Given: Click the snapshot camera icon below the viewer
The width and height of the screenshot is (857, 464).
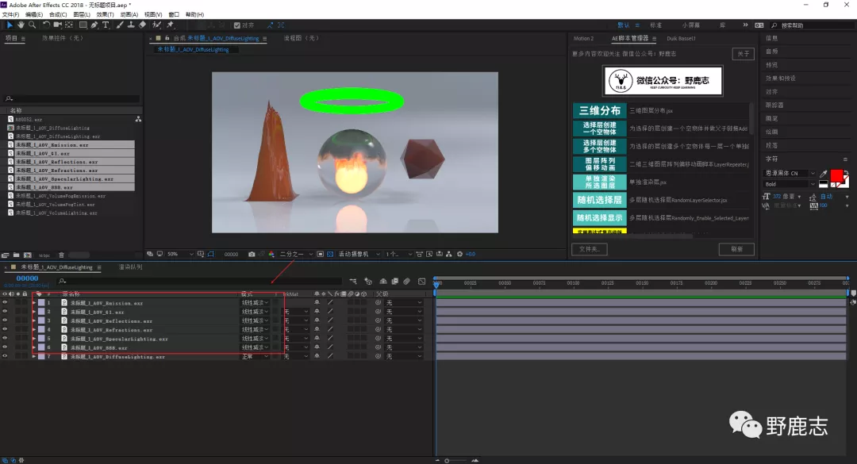Looking at the screenshot, I should tap(252, 254).
